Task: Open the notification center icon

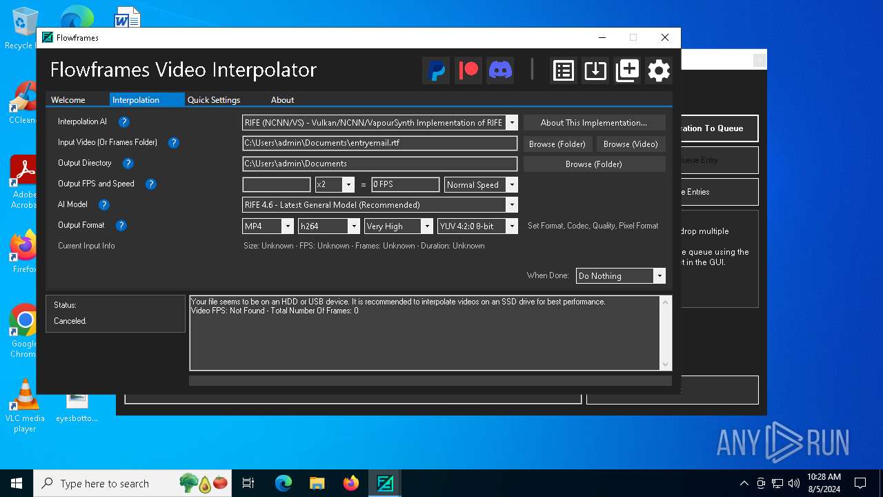Action: 860,483
